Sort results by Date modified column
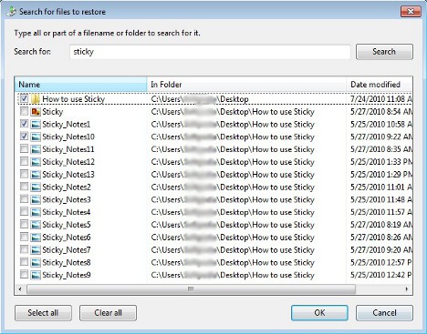The image size is (427, 334). coord(380,85)
